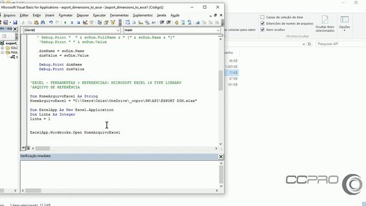Open dropdown arrow beside Insert UserForm icon
Viewport: 366px width, 206px height.
coord(10,22)
